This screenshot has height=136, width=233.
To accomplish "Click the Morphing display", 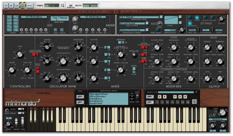I will [x=218, y=119].
